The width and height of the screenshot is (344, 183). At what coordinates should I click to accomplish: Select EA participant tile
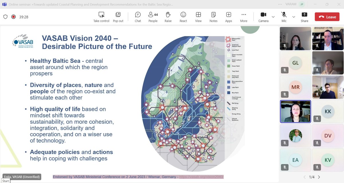[296, 160]
